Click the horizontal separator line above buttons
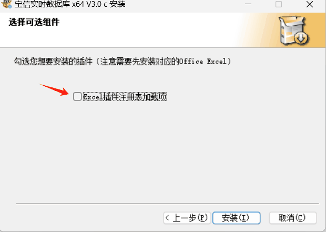The height and width of the screenshot is (232, 326). click(167, 203)
